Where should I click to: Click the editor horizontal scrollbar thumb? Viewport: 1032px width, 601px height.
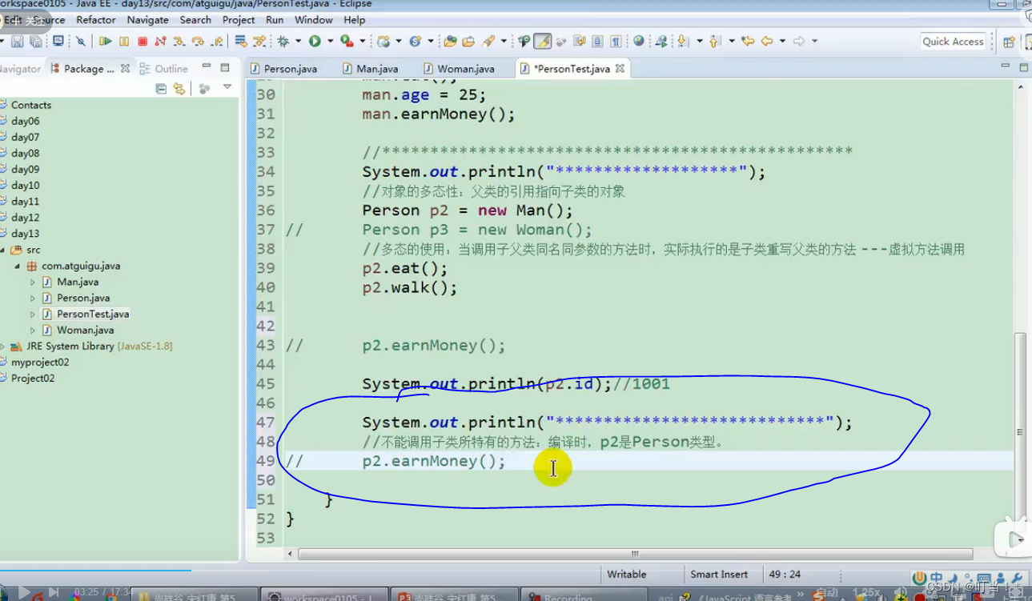[635, 554]
